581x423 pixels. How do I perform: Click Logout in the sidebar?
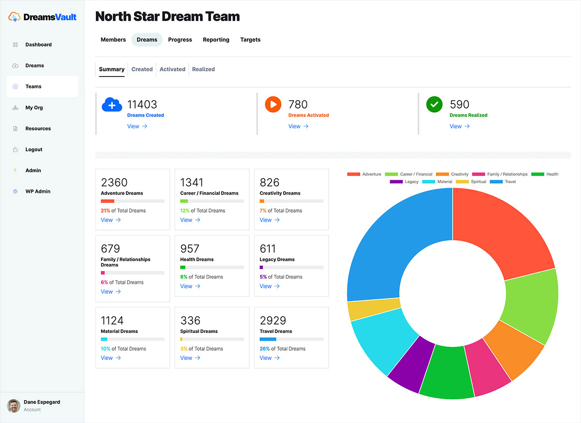click(x=43, y=150)
